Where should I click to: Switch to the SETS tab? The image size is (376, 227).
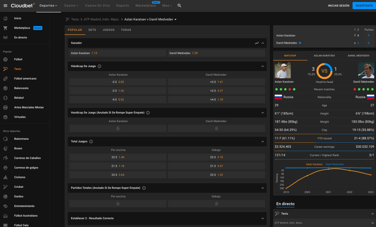[92, 30]
